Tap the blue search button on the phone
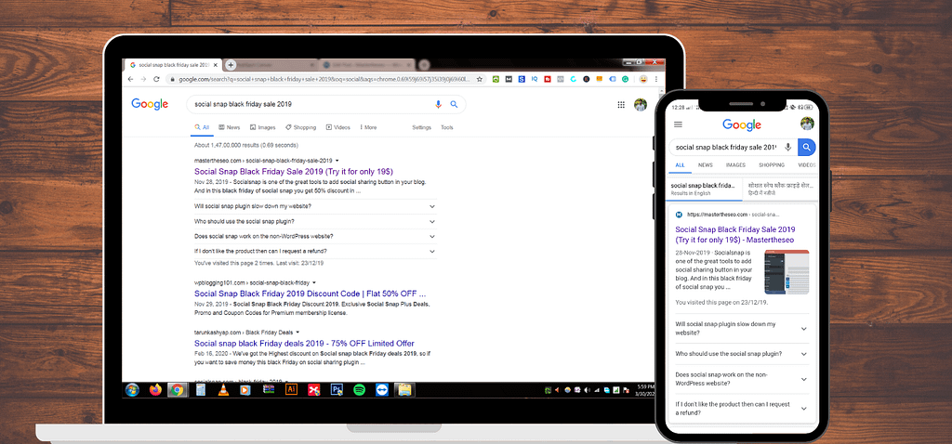Screen dimensions: 952x444 (x=806, y=147)
